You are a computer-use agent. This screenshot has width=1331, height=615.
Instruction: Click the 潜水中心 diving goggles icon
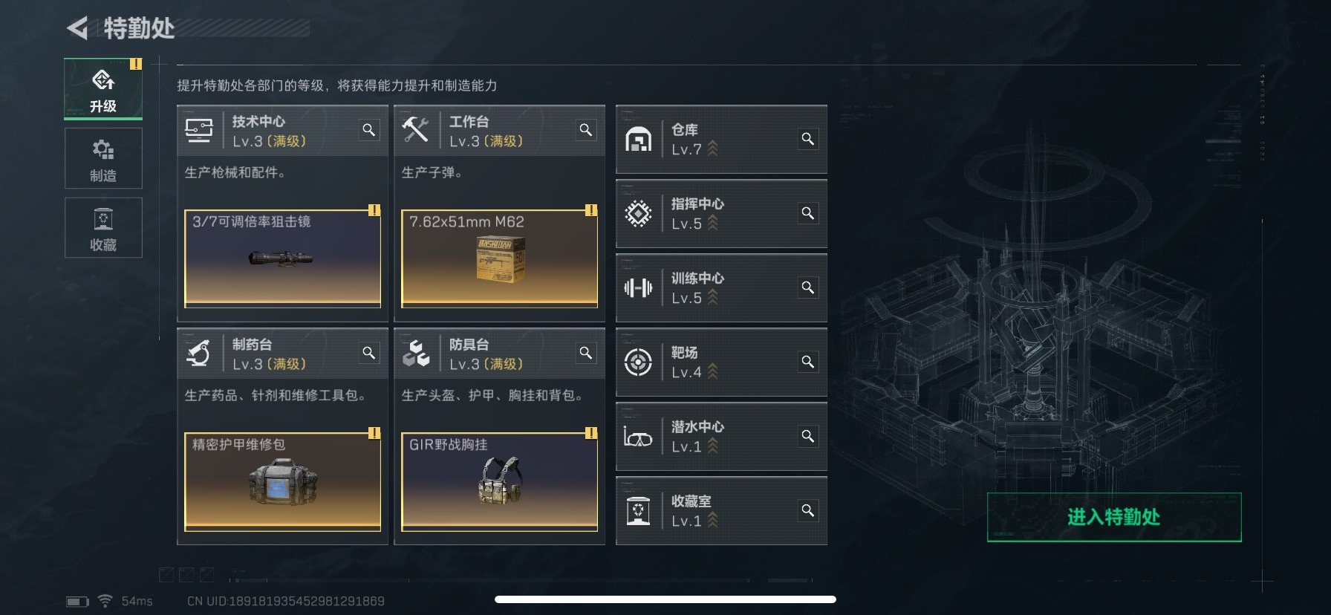point(638,437)
